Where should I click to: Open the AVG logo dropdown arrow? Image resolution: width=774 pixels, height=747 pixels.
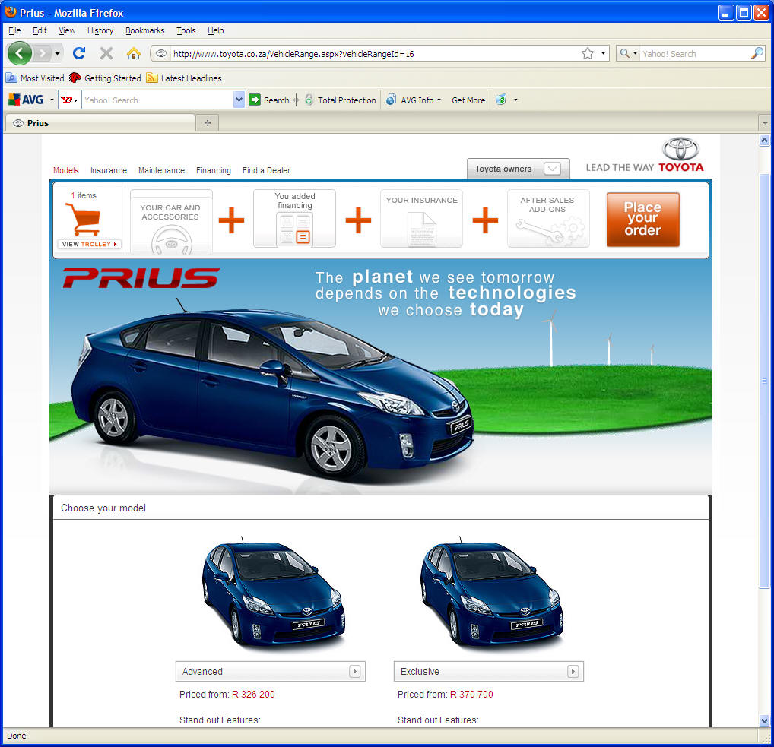click(52, 100)
